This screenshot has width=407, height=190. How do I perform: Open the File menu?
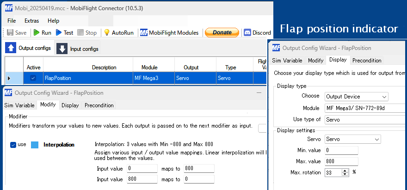[x=12, y=21]
